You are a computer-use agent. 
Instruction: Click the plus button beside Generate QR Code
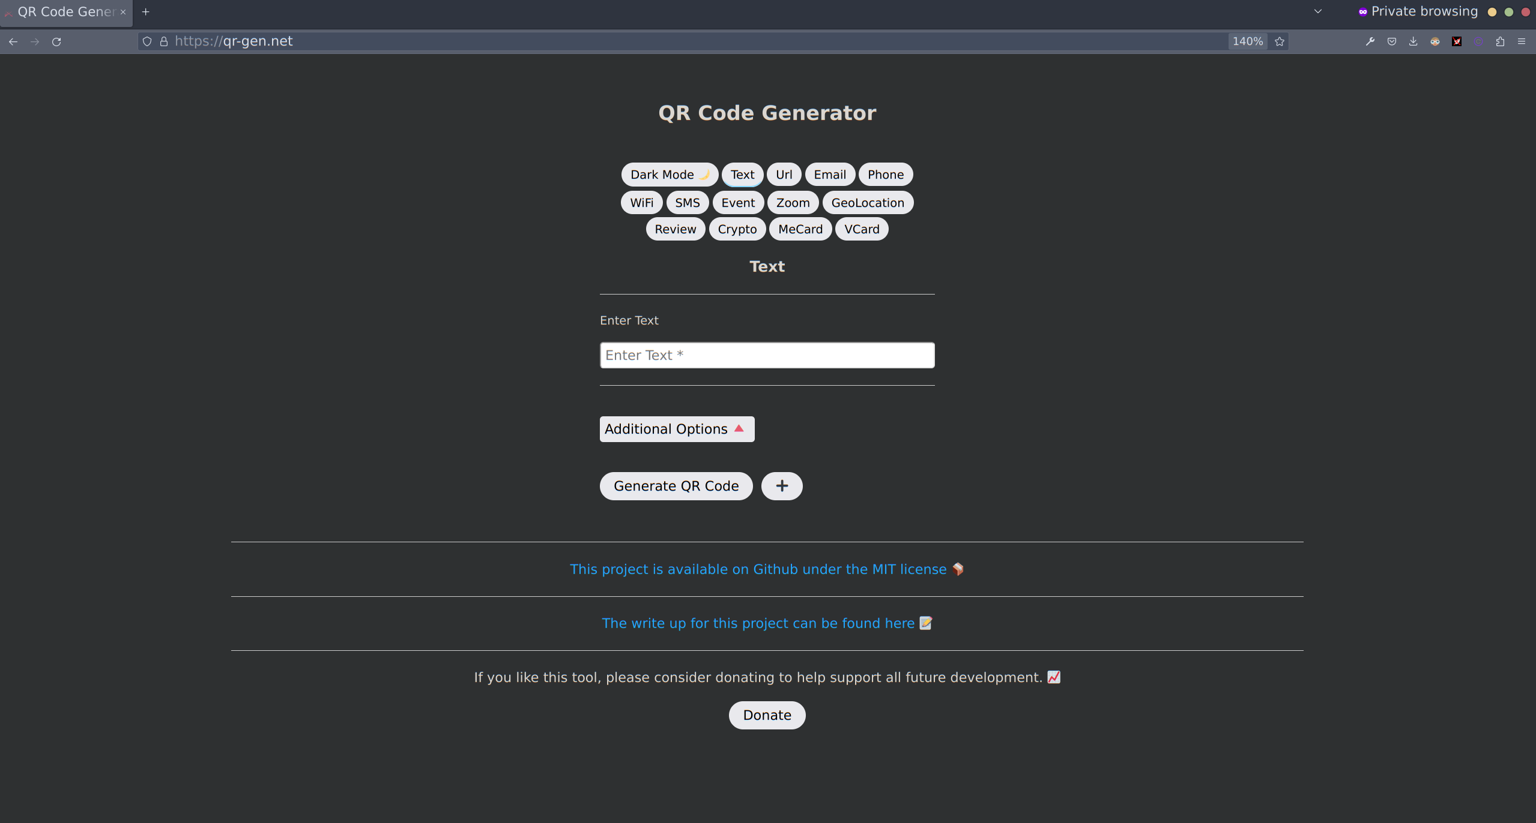(781, 486)
